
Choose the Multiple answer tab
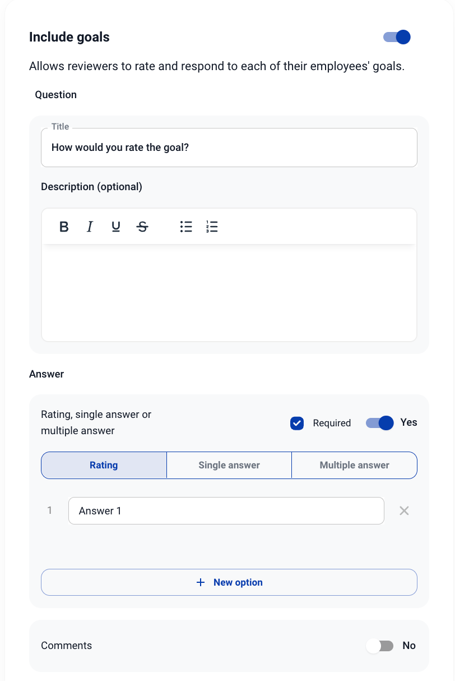(x=354, y=465)
